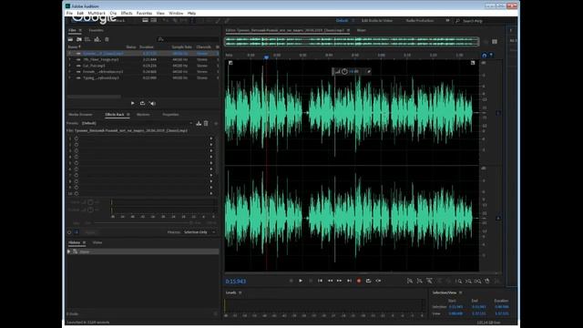The height and width of the screenshot is (328, 583).
Task: Select the Default workspace
Action: click(343, 21)
